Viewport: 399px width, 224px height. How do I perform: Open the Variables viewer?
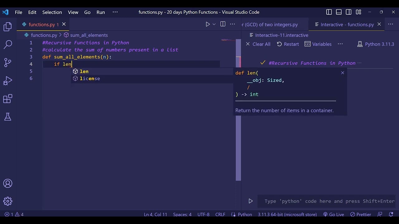click(318, 44)
